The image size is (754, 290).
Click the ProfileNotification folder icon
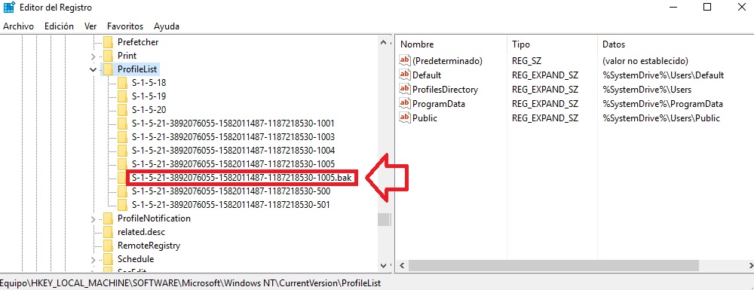coord(108,218)
